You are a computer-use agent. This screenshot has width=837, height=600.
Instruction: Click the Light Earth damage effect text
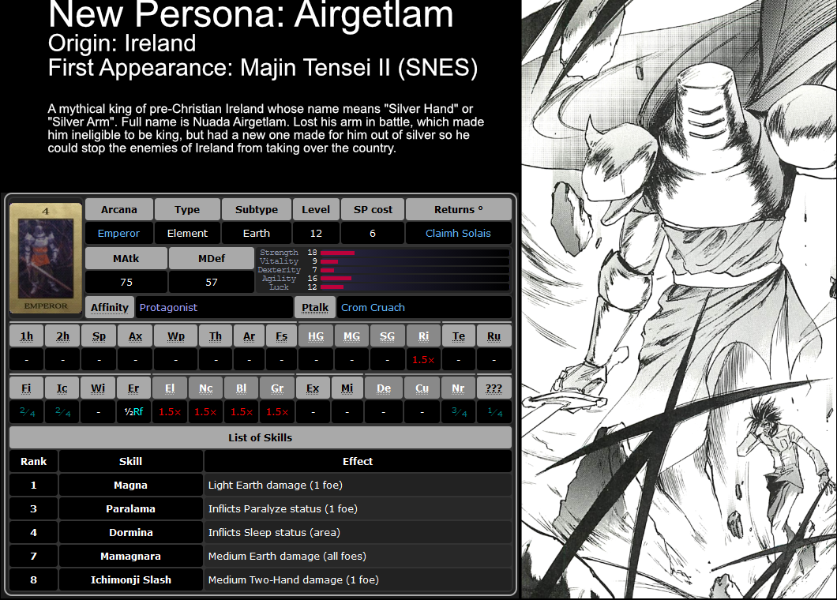[x=276, y=486]
